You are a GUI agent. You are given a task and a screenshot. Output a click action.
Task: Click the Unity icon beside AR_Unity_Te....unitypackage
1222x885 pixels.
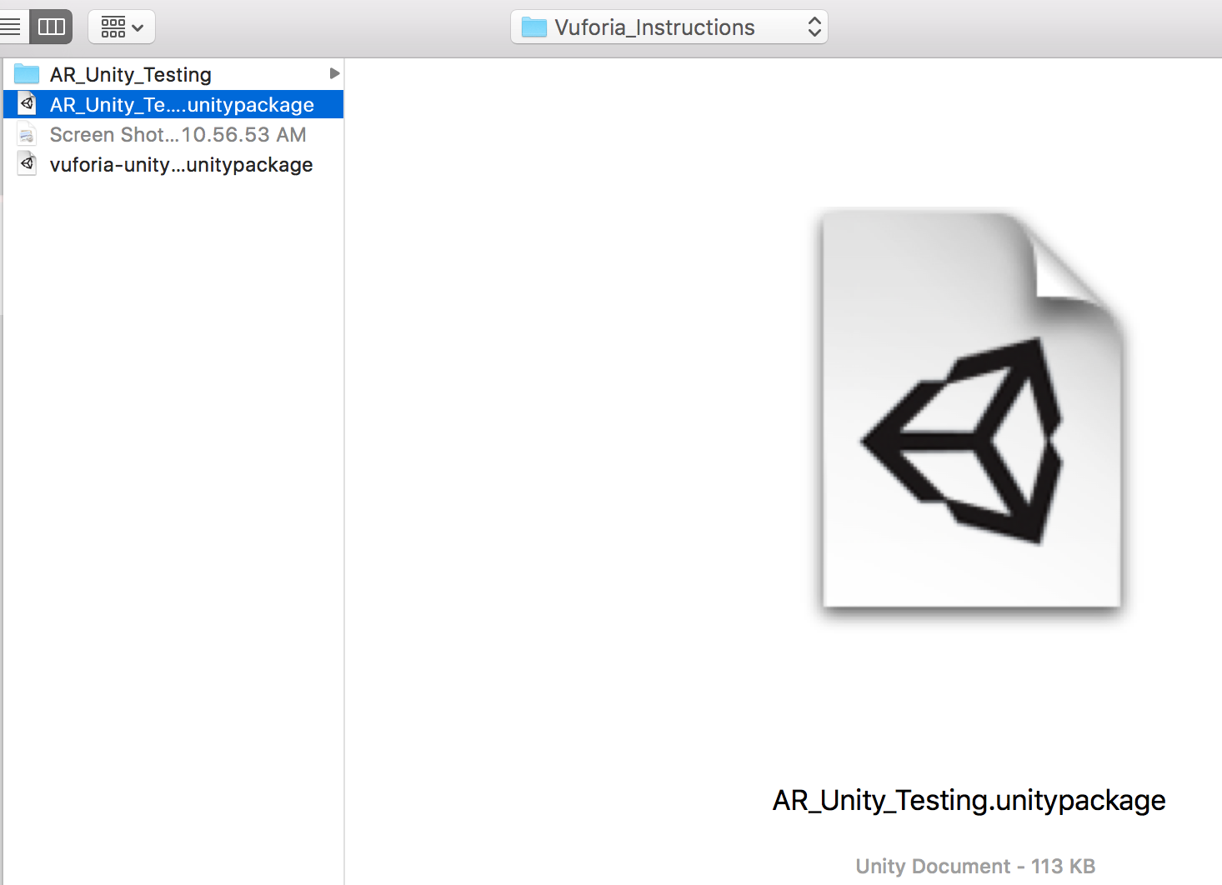(28, 103)
